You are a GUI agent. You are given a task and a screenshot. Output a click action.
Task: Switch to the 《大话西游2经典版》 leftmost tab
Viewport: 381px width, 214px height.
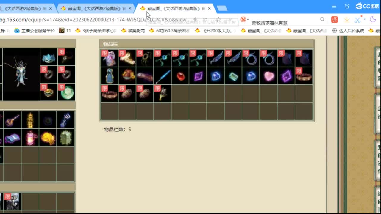tap(26, 8)
